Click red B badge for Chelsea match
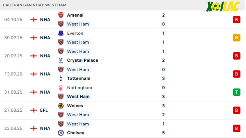Viewport: 246px width, 138px height. (236, 128)
